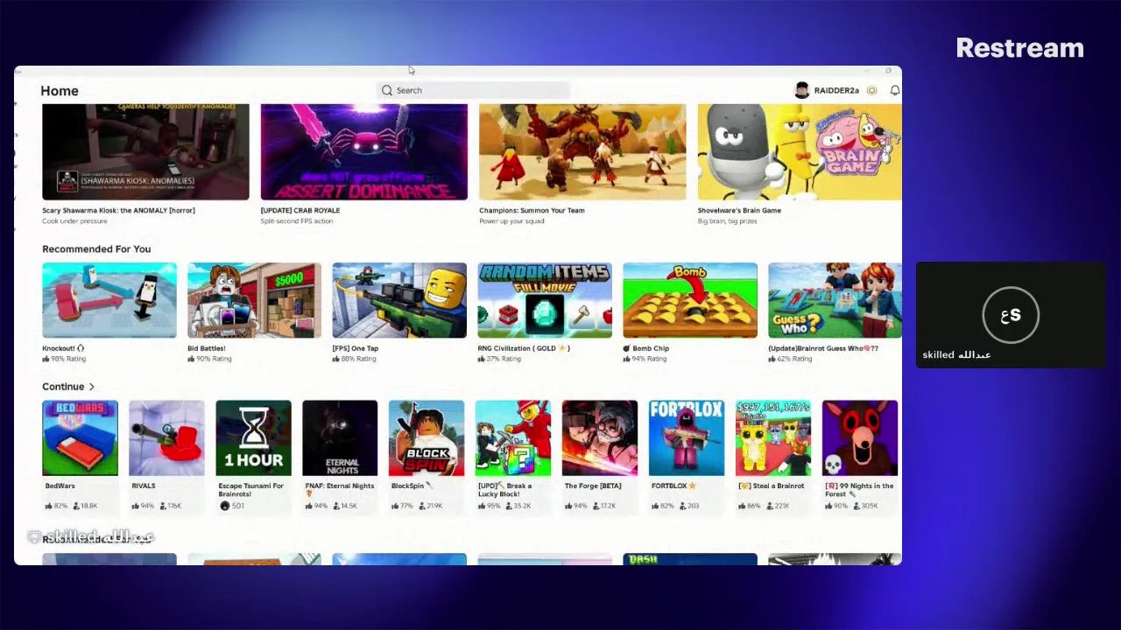Launch 99 Nights in the Forest tile
This screenshot has height=630, width=1121.
(860, 438)
